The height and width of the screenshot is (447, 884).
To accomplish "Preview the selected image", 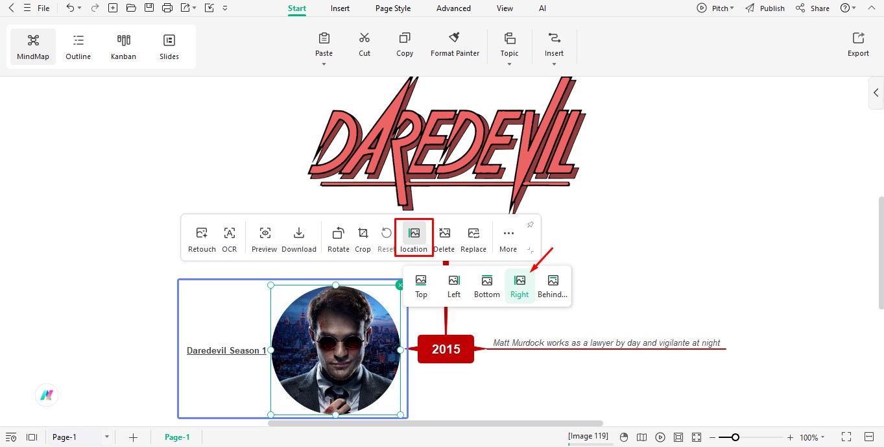I will 265,239.
